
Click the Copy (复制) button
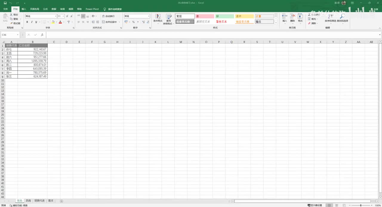(14, 19)
